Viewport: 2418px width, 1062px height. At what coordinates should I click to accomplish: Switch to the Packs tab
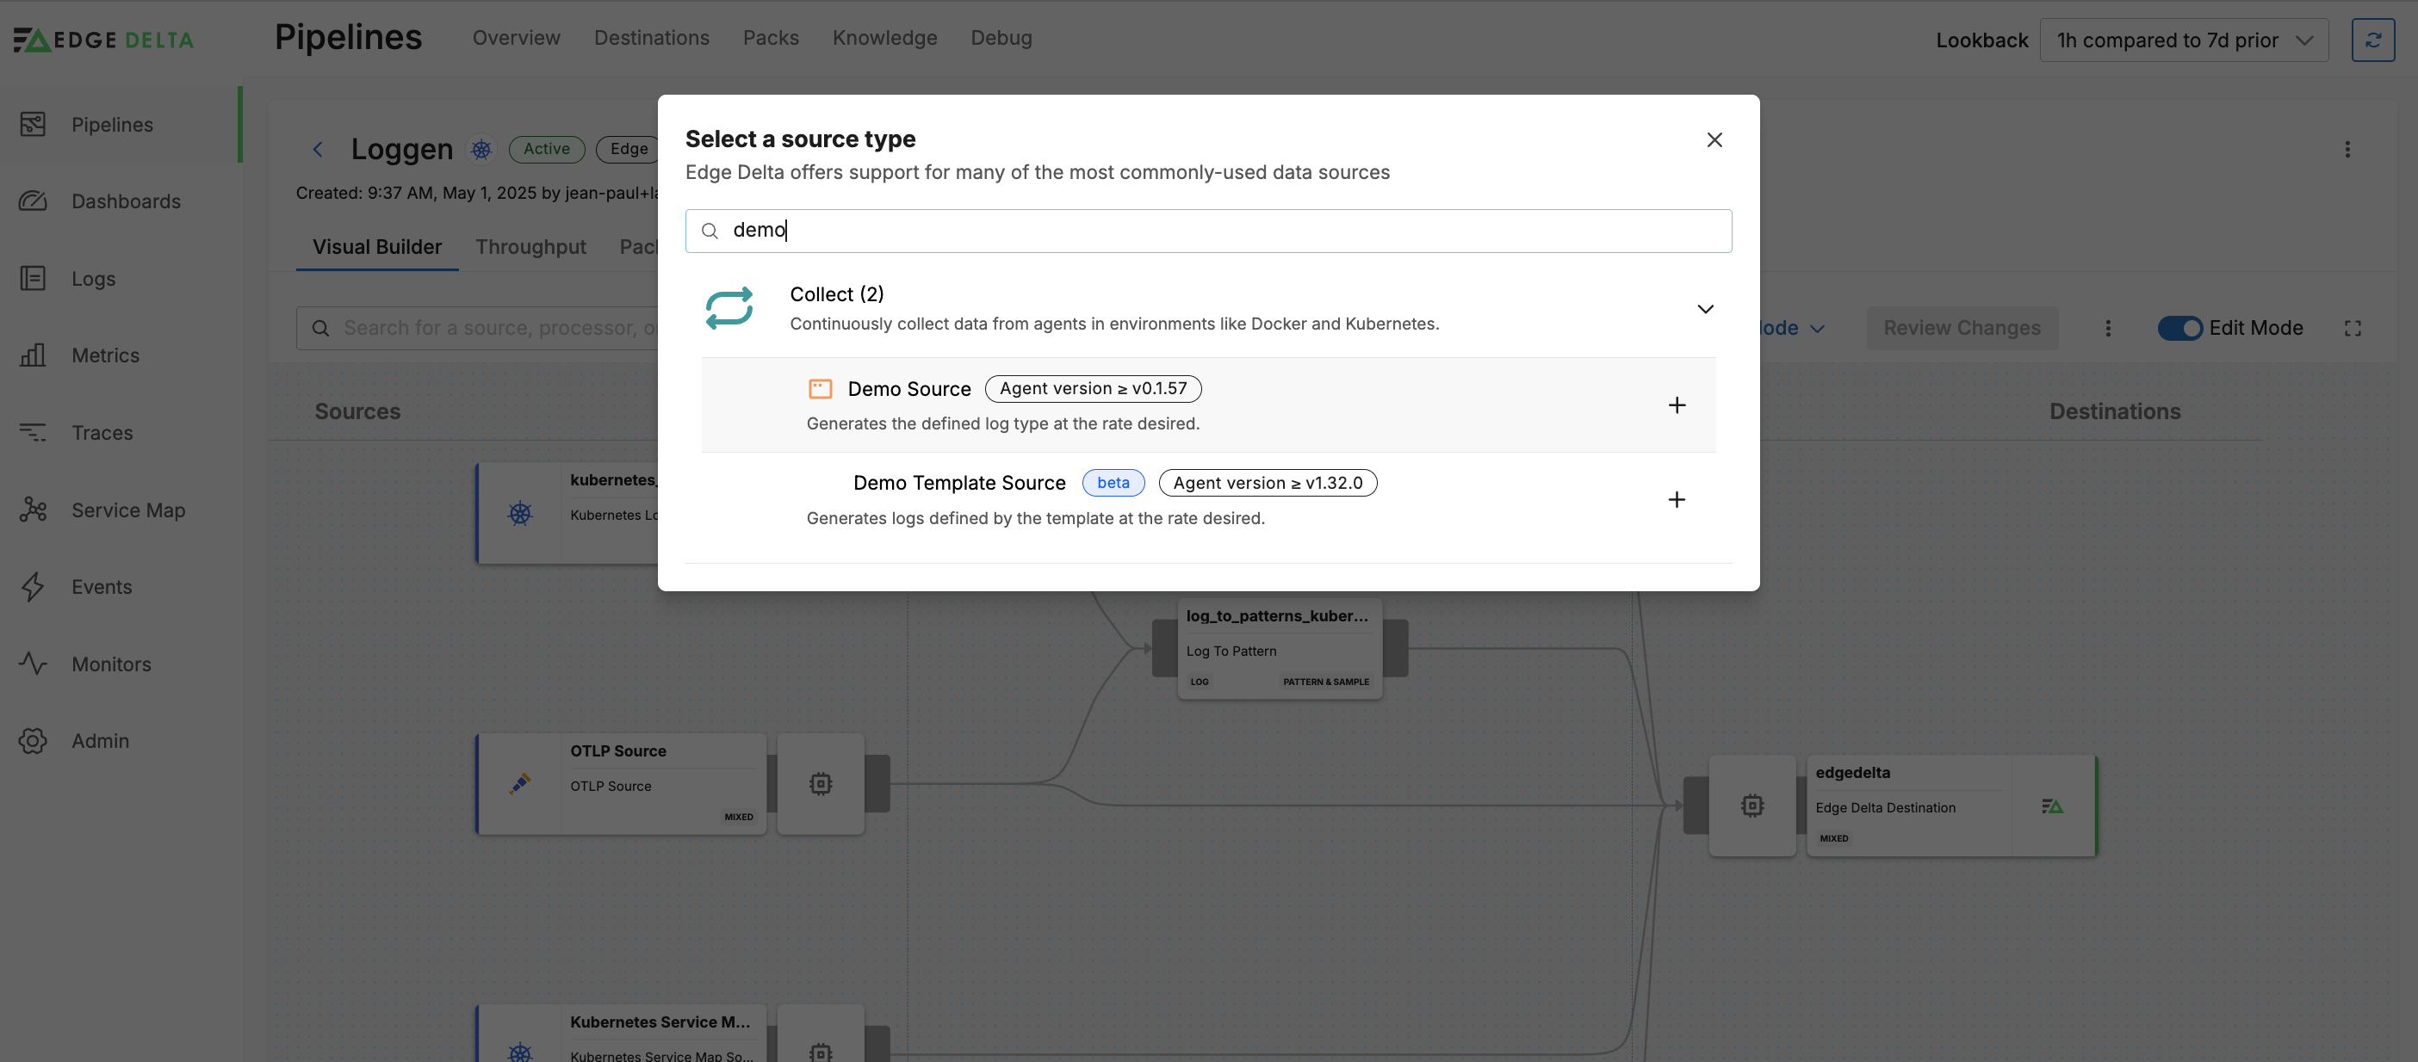click(x=771, y=38)
